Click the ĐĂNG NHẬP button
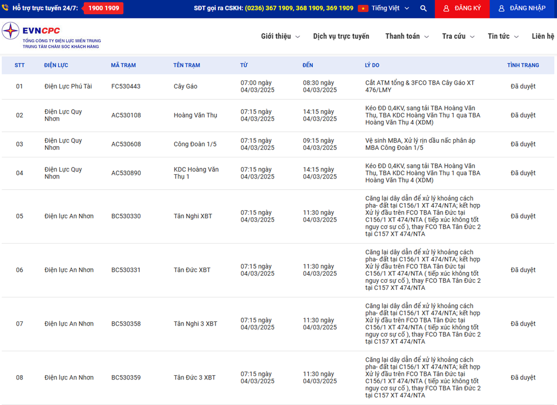557x405 pixels. 522,9
